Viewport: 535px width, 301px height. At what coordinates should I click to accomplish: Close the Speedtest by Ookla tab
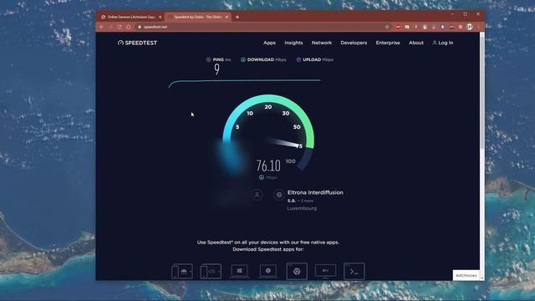coord(227,17)
